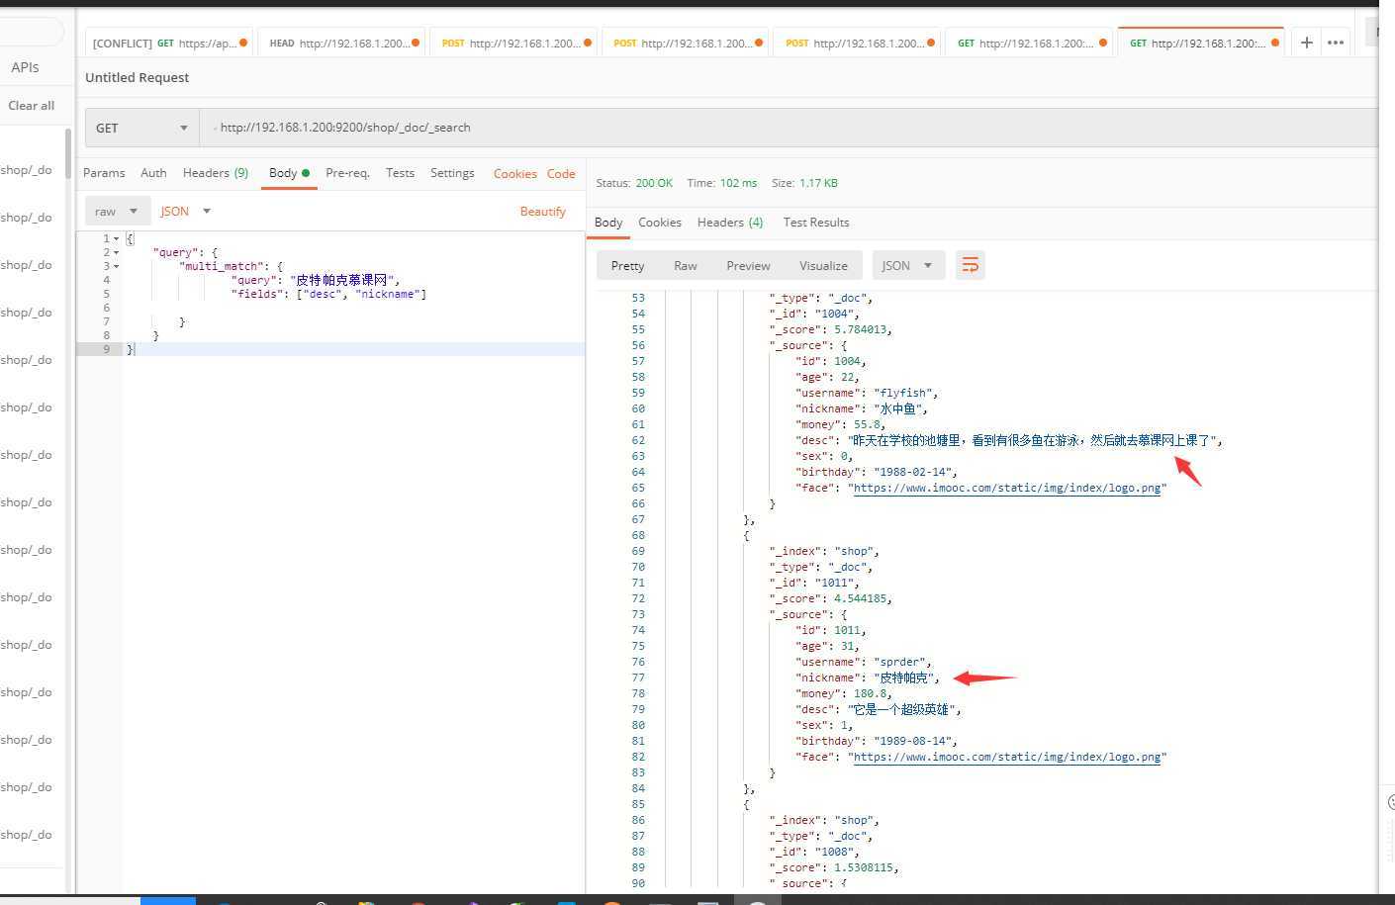The width and height of the screenshot is (1395, 905).
Task: Click the 102 ms response time value
Action: point(738,183)
